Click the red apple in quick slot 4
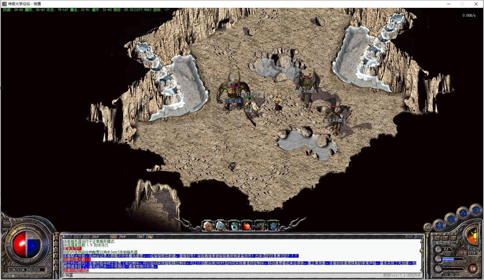 click(x=247, y=226)
